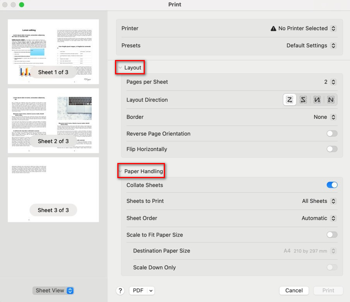Click the Cancel button
350x302 pixels.
294,290
